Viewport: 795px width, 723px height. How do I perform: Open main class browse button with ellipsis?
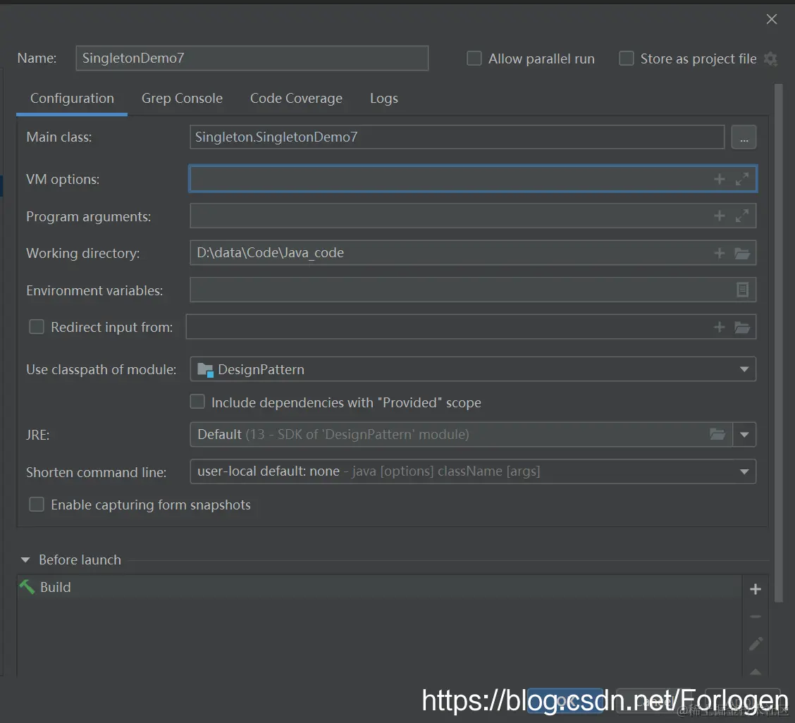(x=744, y=137)
